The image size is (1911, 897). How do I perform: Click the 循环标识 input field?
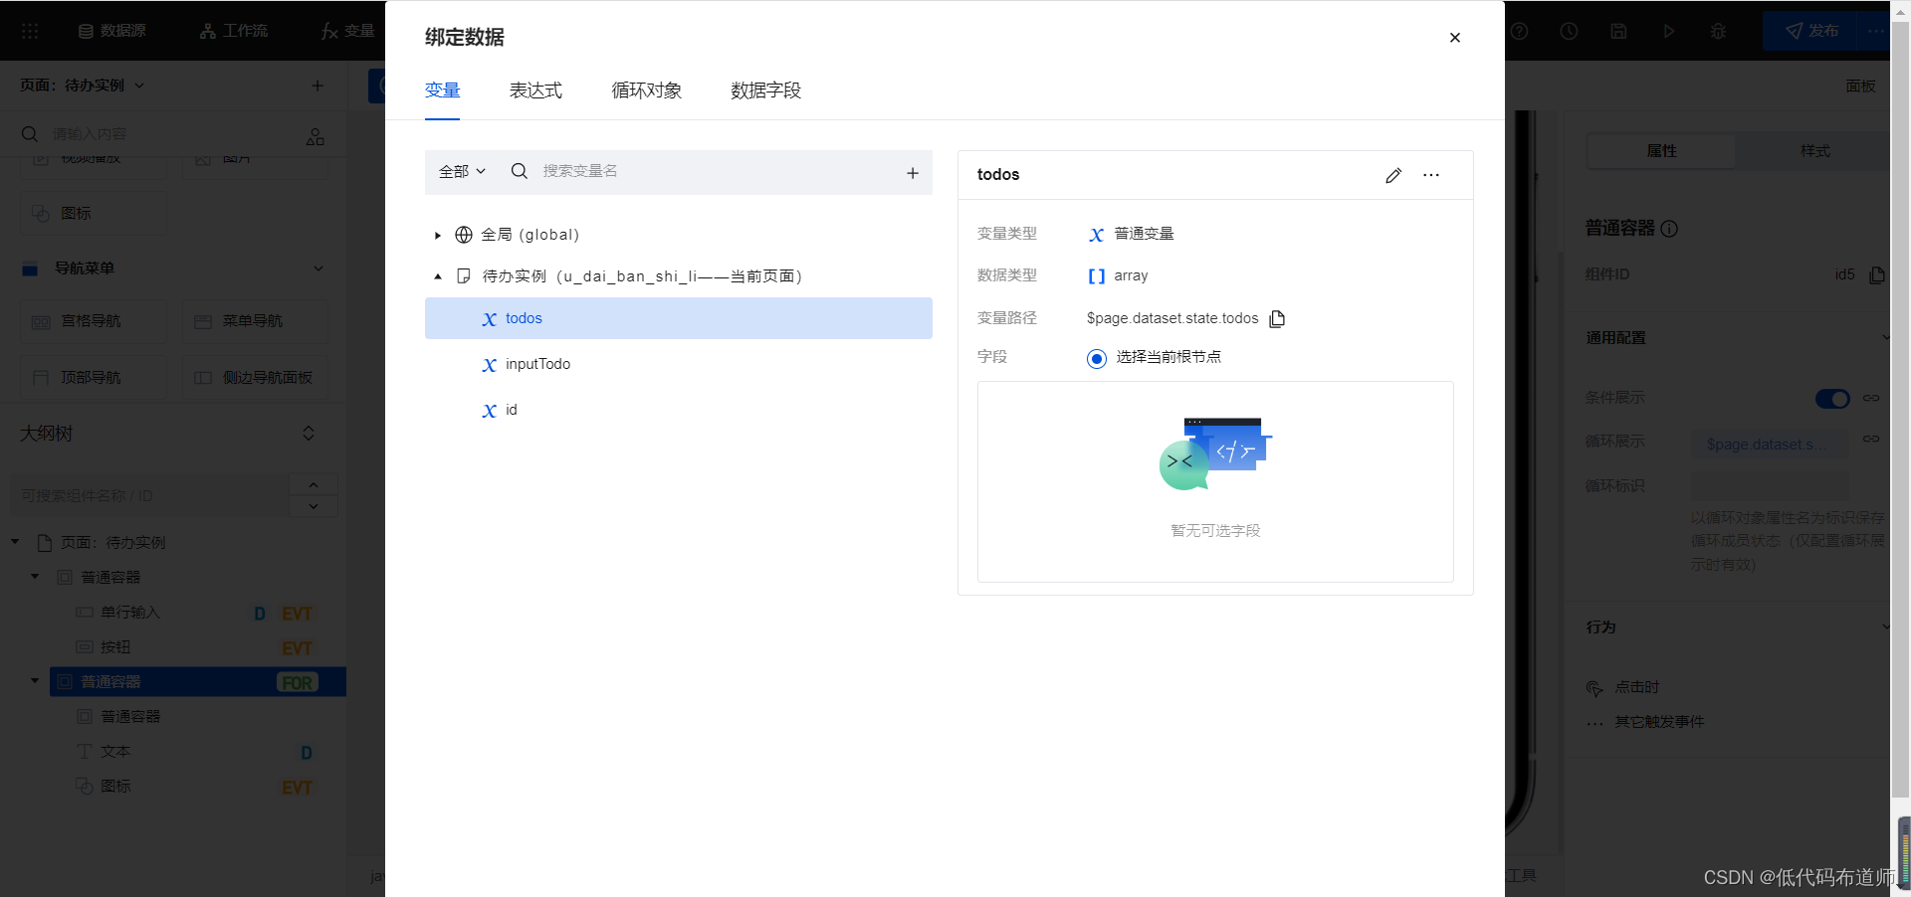(x=1770, y=486)
